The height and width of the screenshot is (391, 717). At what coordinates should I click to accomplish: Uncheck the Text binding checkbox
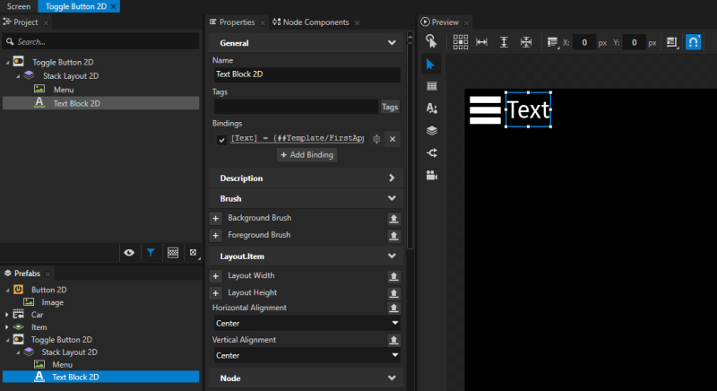[x=221, y=139]
